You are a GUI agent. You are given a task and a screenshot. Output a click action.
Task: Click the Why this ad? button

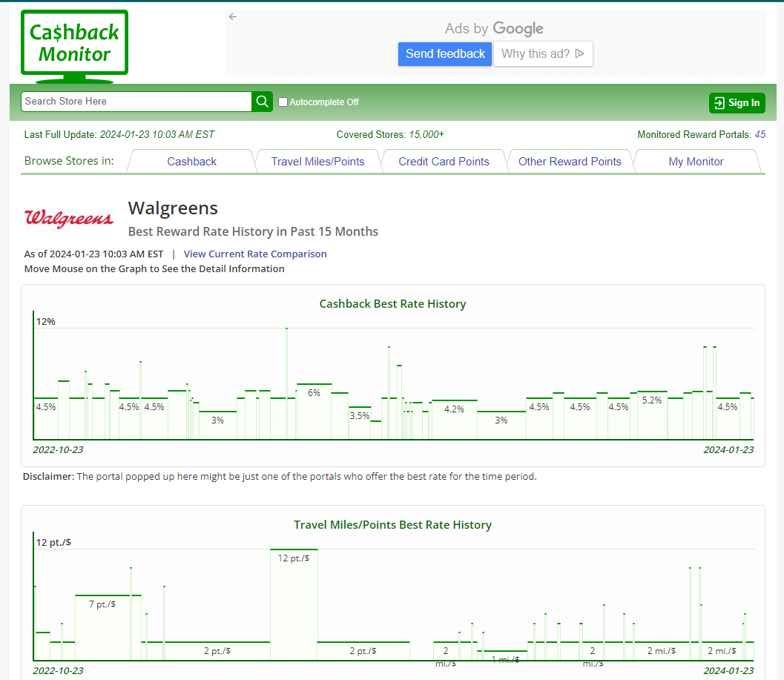(x=543, y=53)
